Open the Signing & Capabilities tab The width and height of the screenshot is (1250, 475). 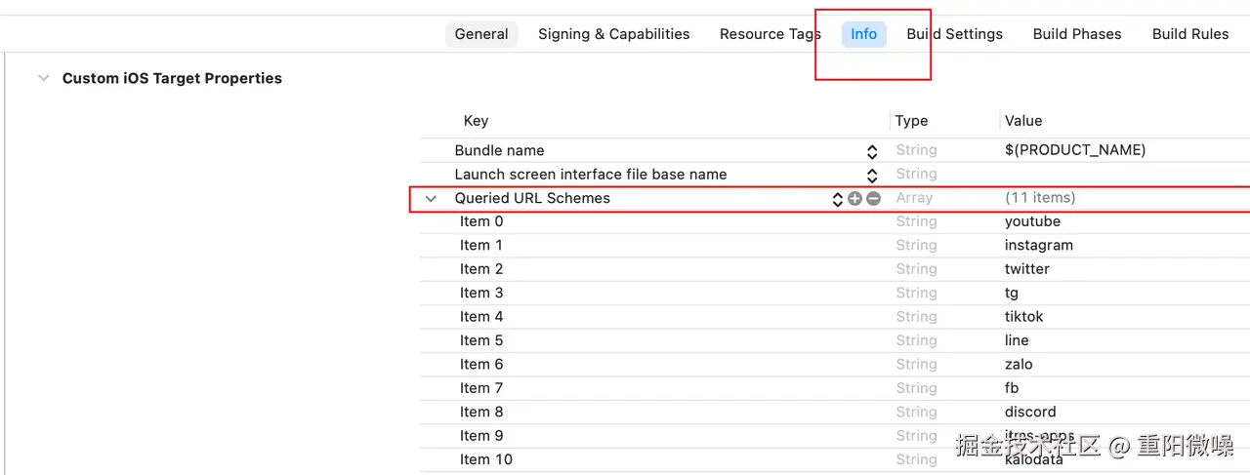[613, 34]
